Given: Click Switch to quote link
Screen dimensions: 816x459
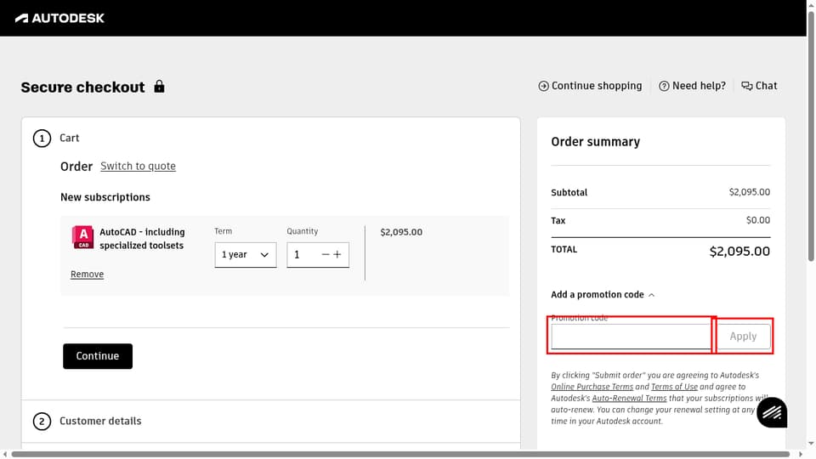Looking at the screenshot, I should pos(138,166).
